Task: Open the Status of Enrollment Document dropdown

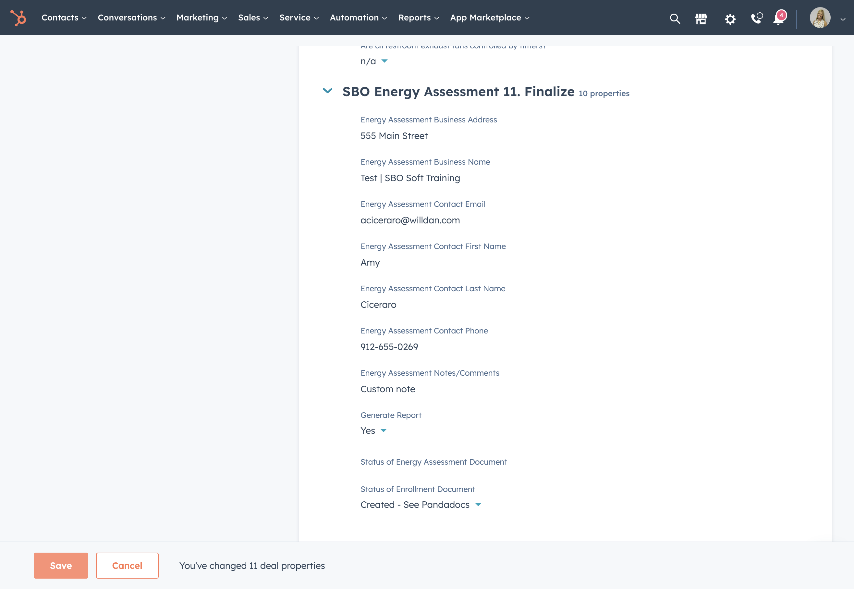Action: (x=421, y=505)
